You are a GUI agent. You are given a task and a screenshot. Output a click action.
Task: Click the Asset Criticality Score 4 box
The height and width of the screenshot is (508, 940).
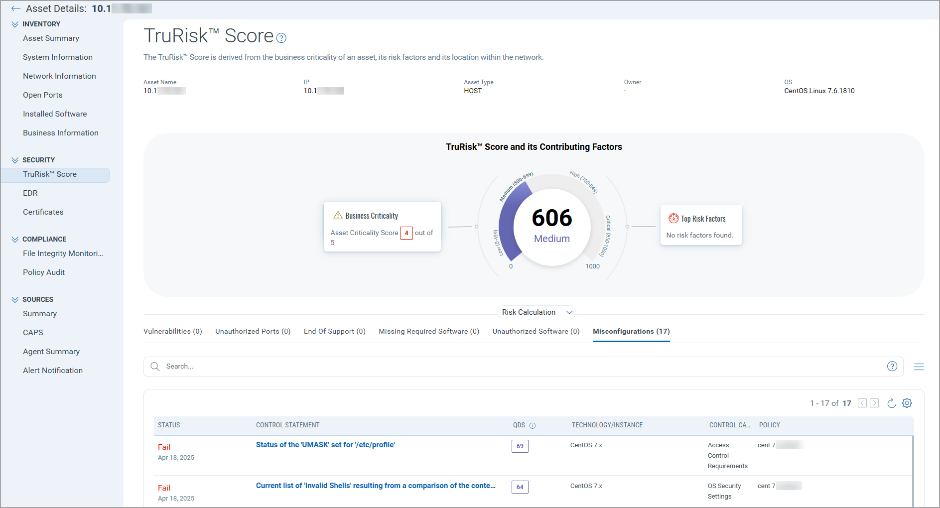click(406, 233)
